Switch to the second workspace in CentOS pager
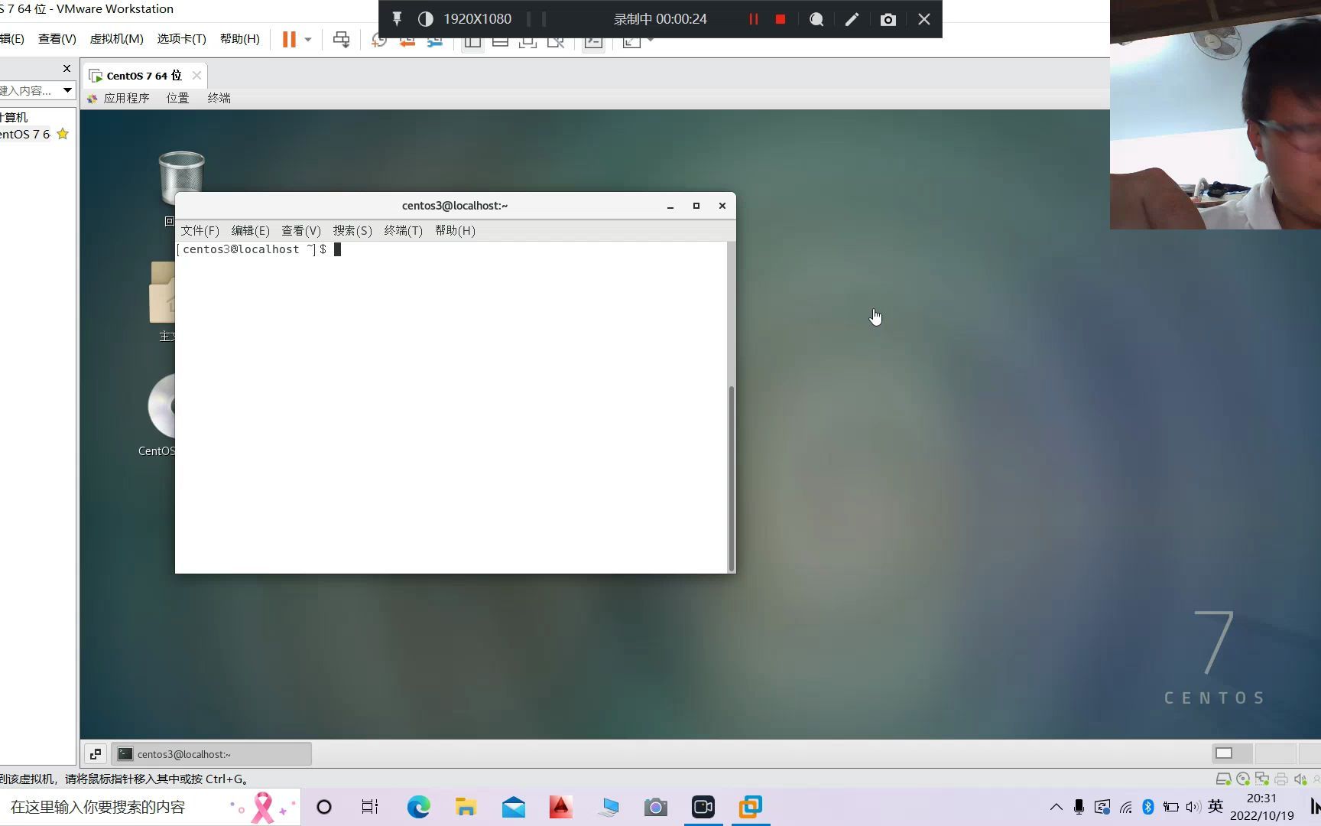This screenshot has height=826, width=1321. point(1275,753)
